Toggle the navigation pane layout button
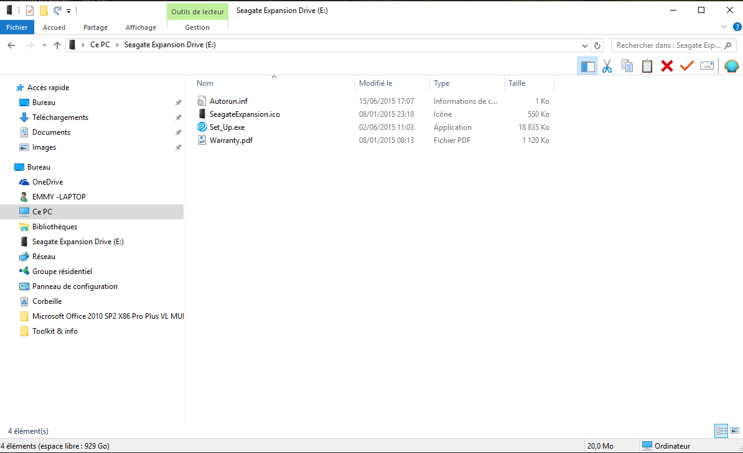 click(x=587, y=66)
